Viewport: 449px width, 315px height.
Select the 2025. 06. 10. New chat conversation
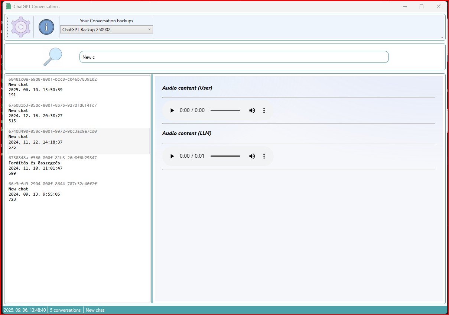pos(78,87)
